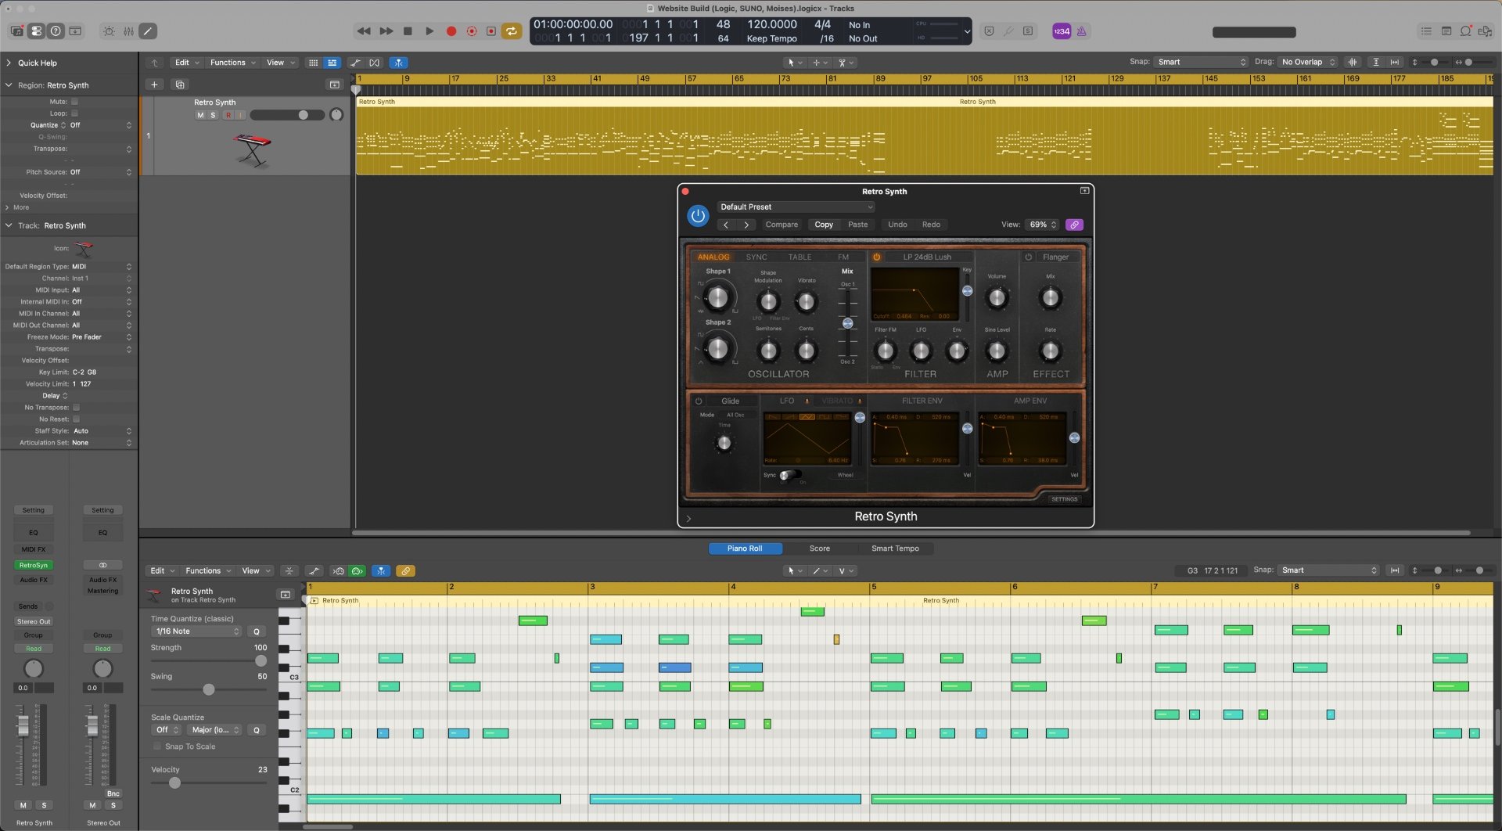1502x831 pixels.
Task: Click SETTINGS button in Retro Synth
Action: click(x=1064, y=498)
